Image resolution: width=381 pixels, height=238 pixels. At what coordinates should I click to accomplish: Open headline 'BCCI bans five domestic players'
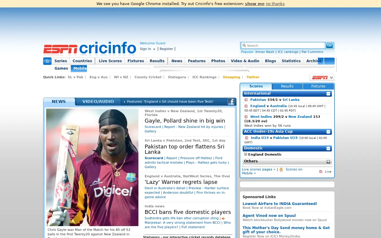pyautogui.click(x=188, y=212)
